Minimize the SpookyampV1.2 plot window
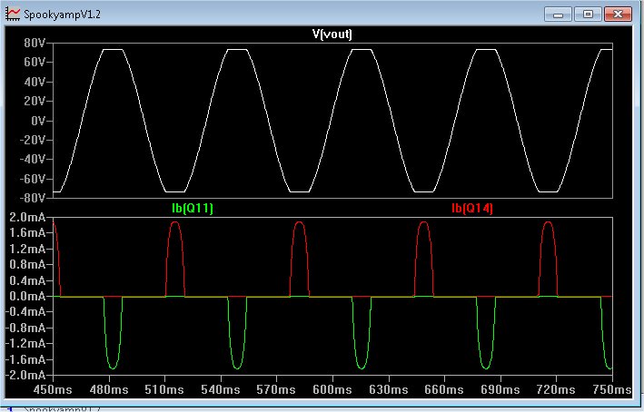Image resolution: width=644 pixels, height=412 pixels. pyautogui.click(x=558, y=14)
